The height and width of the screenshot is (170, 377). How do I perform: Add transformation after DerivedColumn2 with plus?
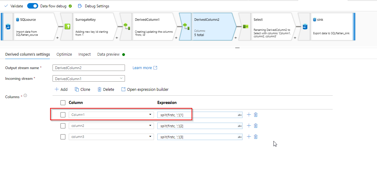click(x=236, y=38)
